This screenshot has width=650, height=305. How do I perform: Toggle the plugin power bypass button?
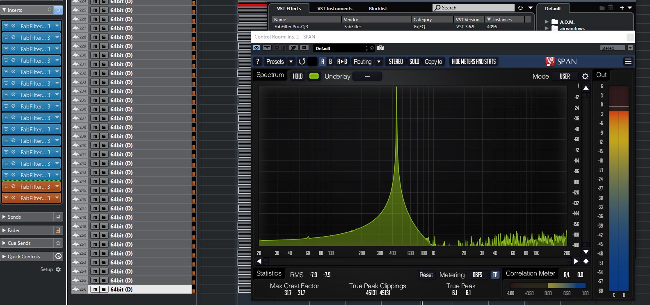coord(256,48)
